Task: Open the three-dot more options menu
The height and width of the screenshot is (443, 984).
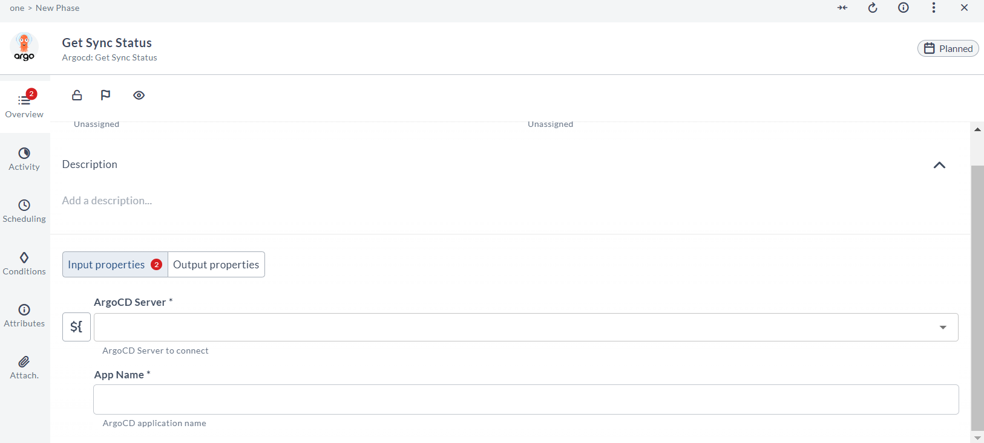Action: (x=934, y=8)
